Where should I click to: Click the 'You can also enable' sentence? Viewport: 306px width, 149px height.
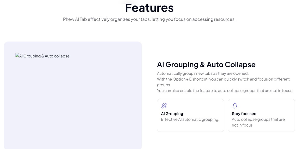[225, 91]
